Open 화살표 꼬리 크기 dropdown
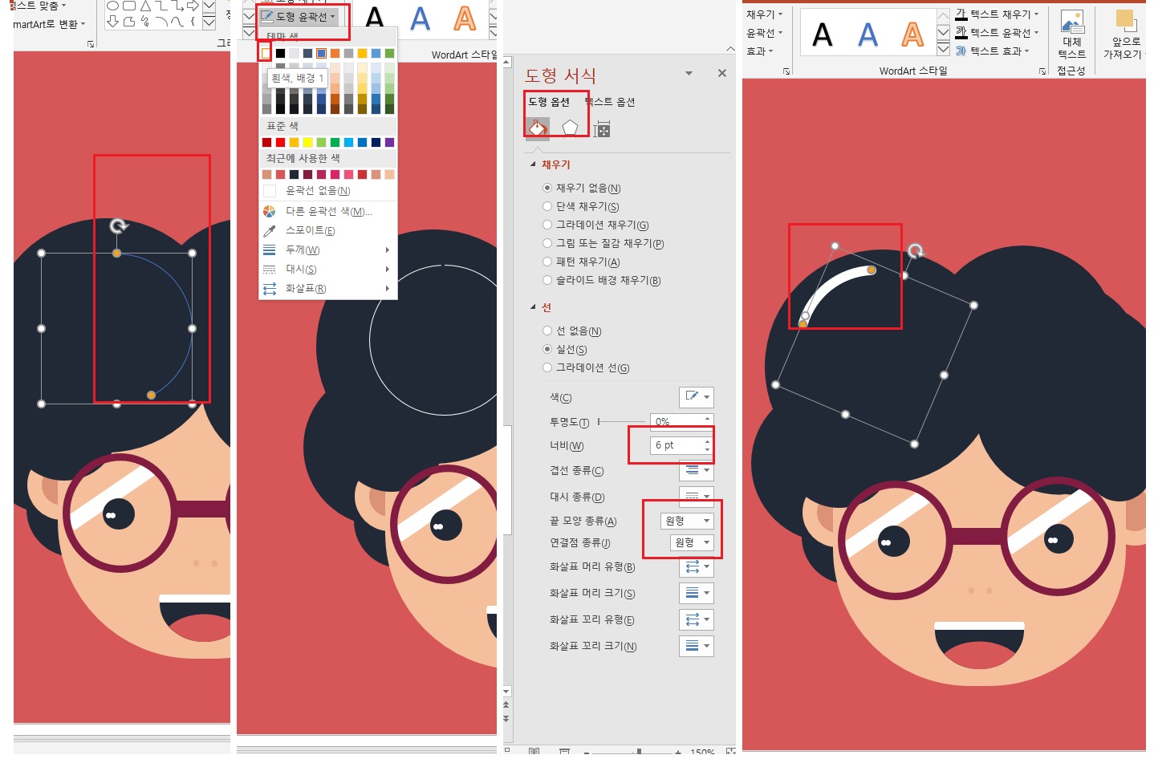This screenshot has width=1154, height=759. click(x=696, y=646)
